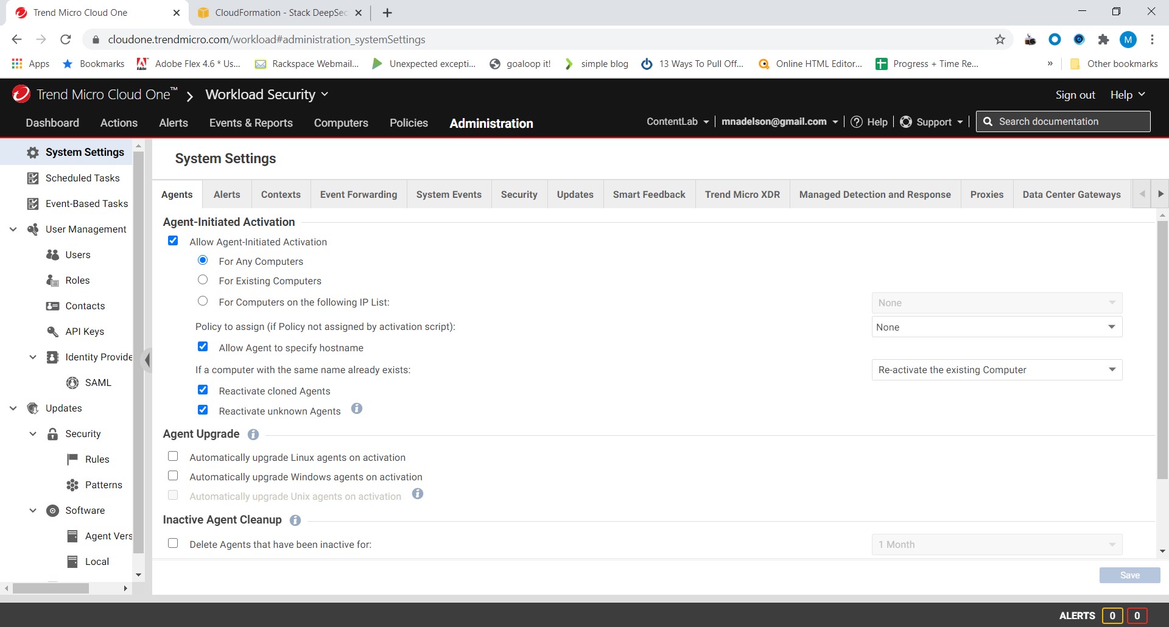Collapse the Updates tree section
The width and height of the screenshot is (1169, 627).
(13, 408)
